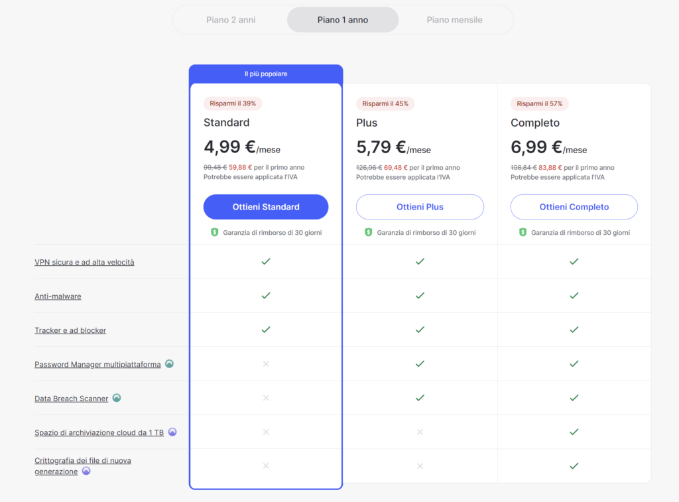
Task: Click the NordLocker icon beside cloud storage 1 TB
Action: click(172, 432)
